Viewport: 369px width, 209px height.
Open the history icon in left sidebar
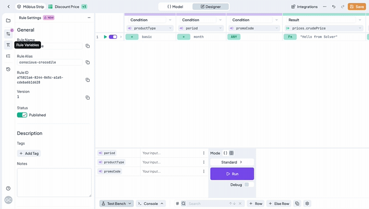tap(8, 69)
